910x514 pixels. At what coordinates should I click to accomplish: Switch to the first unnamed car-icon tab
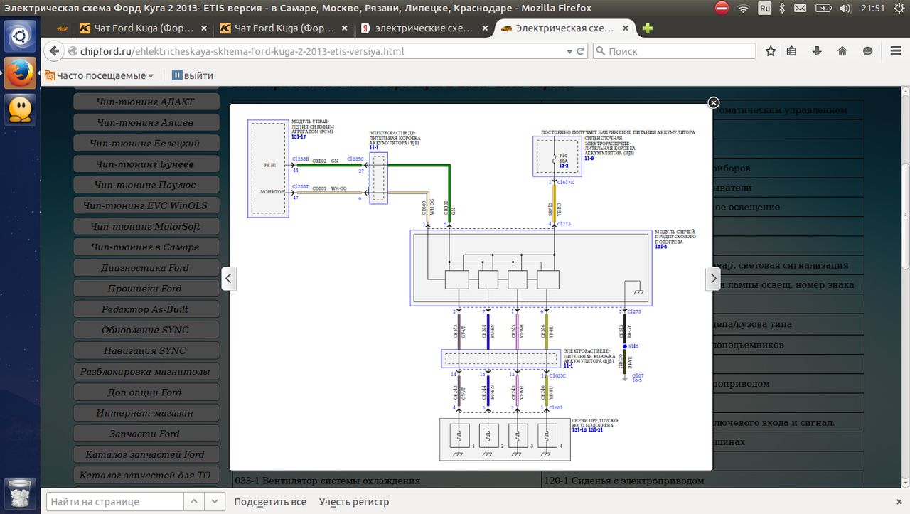tap(61, 28)
